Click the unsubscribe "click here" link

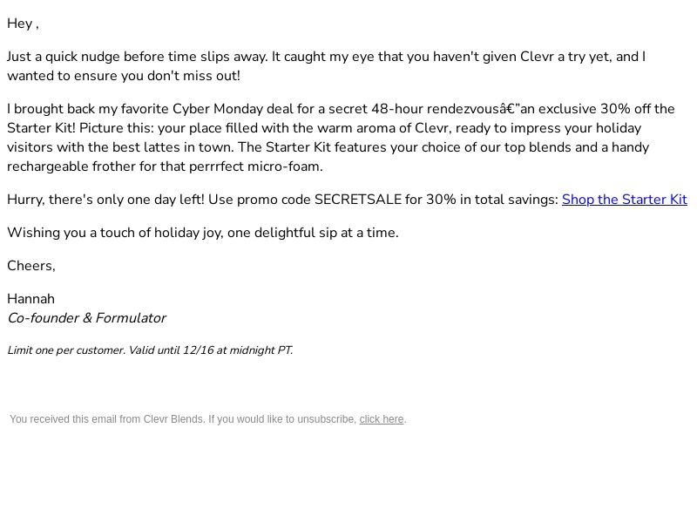pos(382,419)
